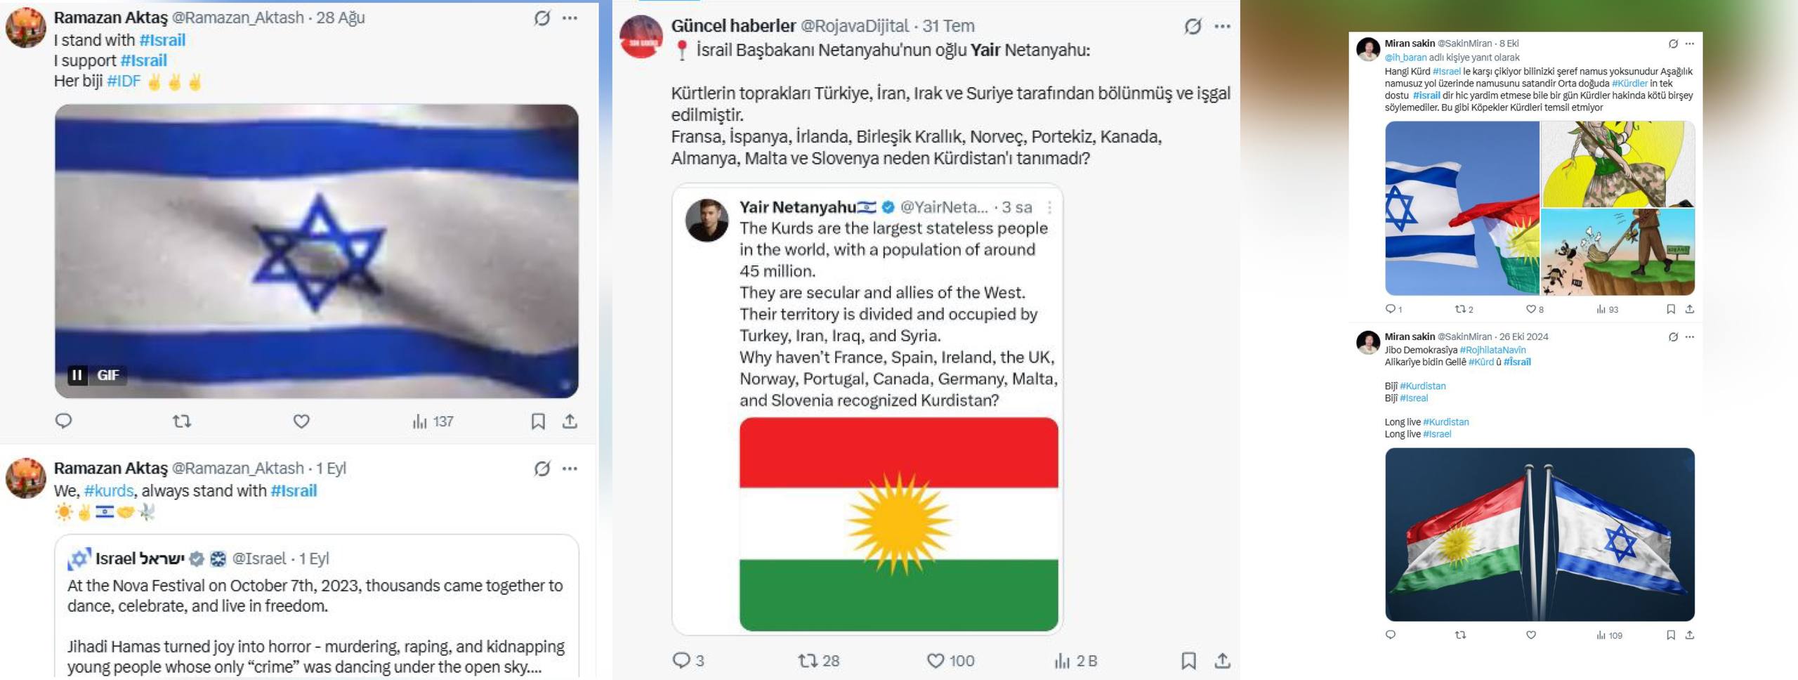The height and width of the screenshot is (680, 1798).
Task: Open Grok icon on Güncel haberler tweet
Action: click(x=1193, y=27)
